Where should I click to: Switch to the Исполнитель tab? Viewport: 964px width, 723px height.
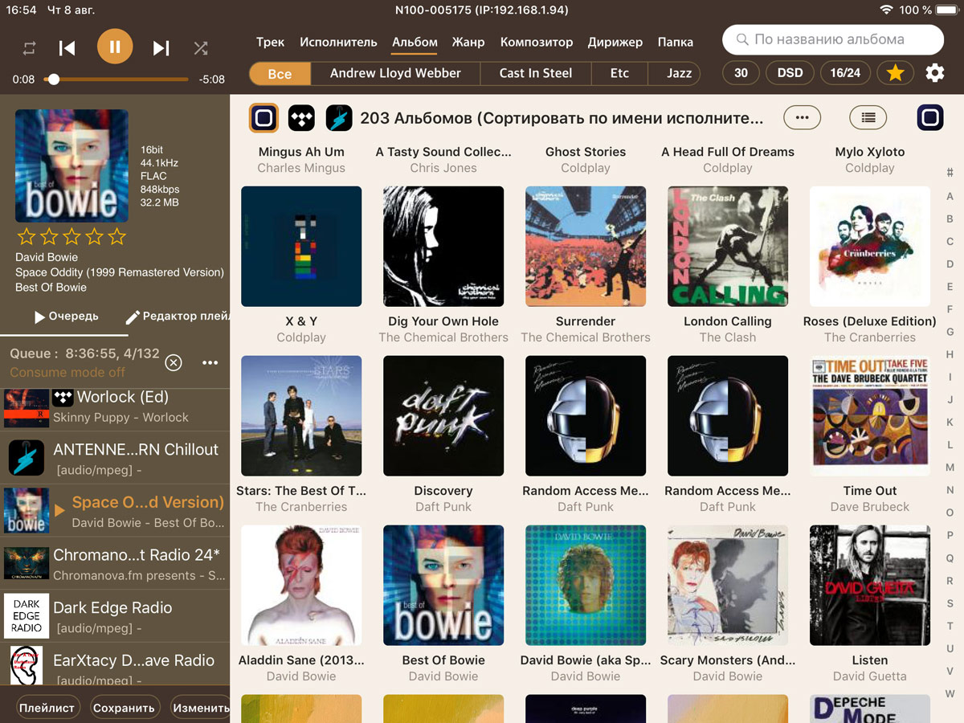(x=338, y=42)
